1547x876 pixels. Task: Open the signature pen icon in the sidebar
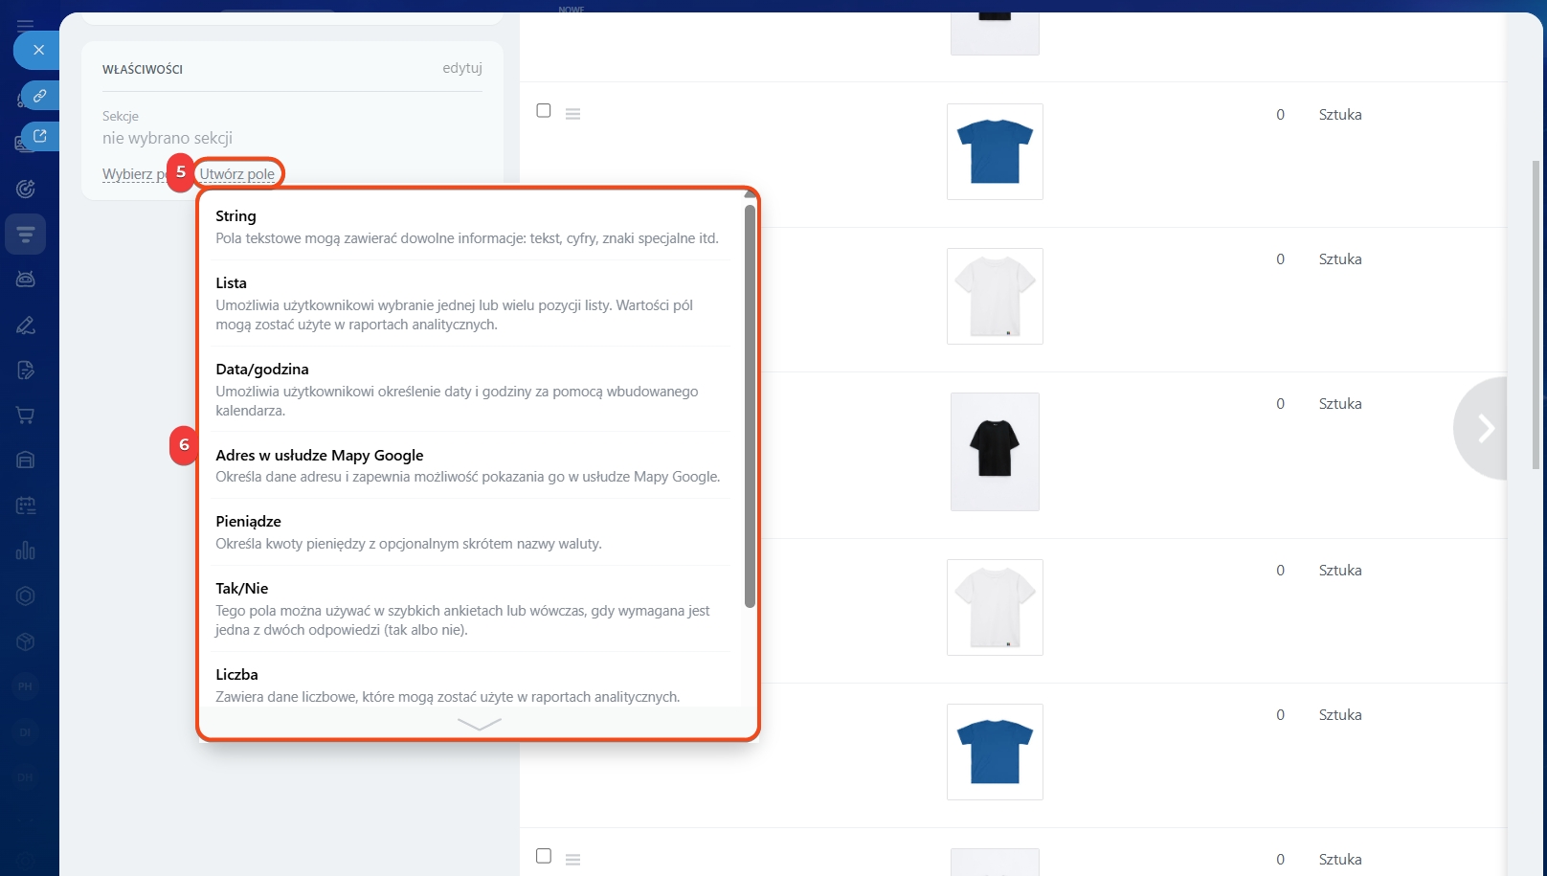click(x=26, y=326)
